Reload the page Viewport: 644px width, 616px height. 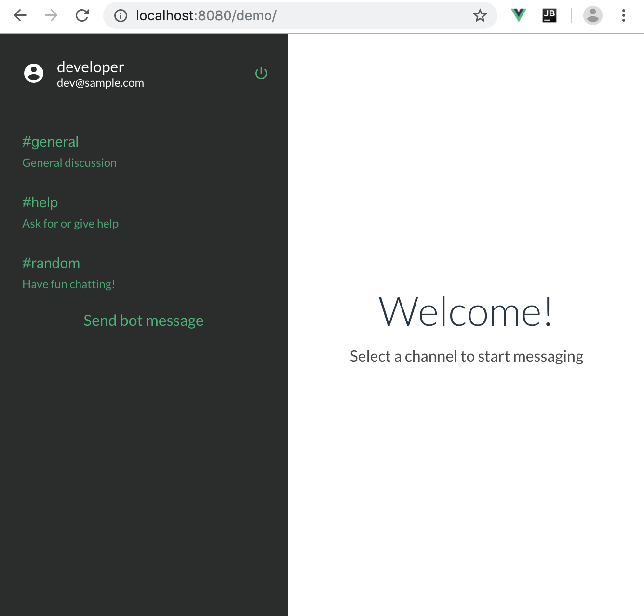pos(82,15)
